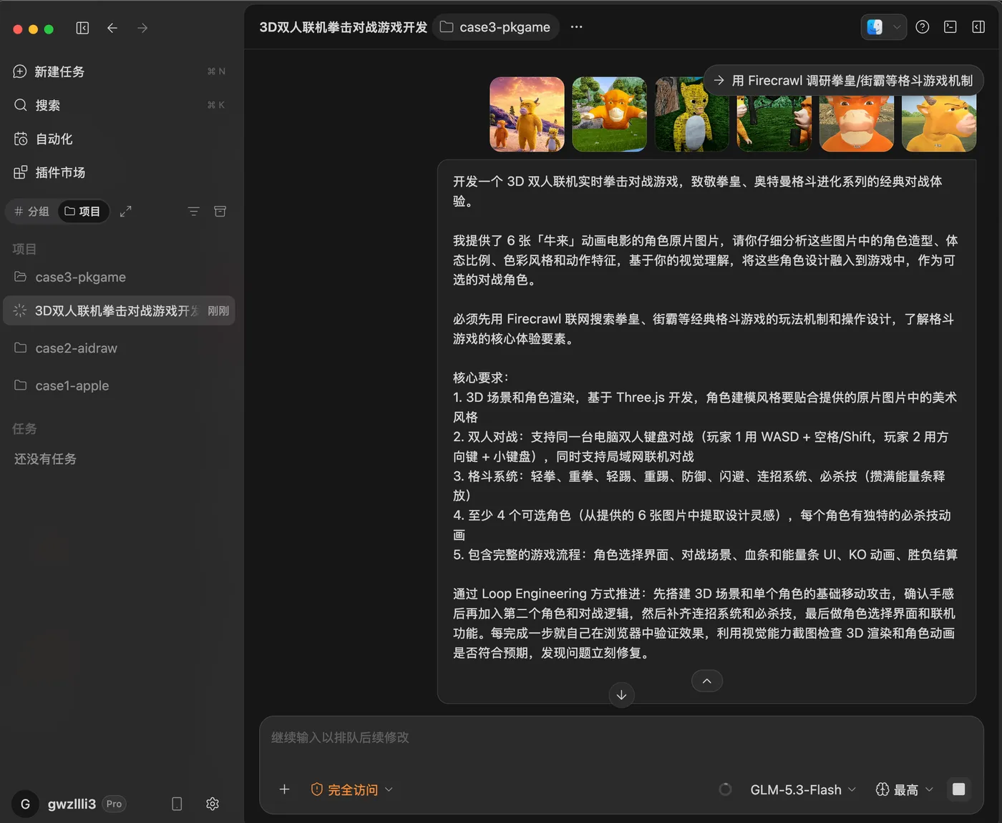1002x823 pixels.
Task: Open 最高 reasoning level dropdown
Action: (905, 789)
